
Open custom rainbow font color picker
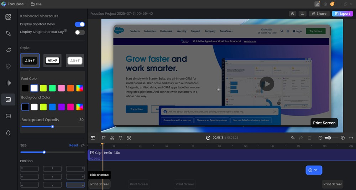80,88
